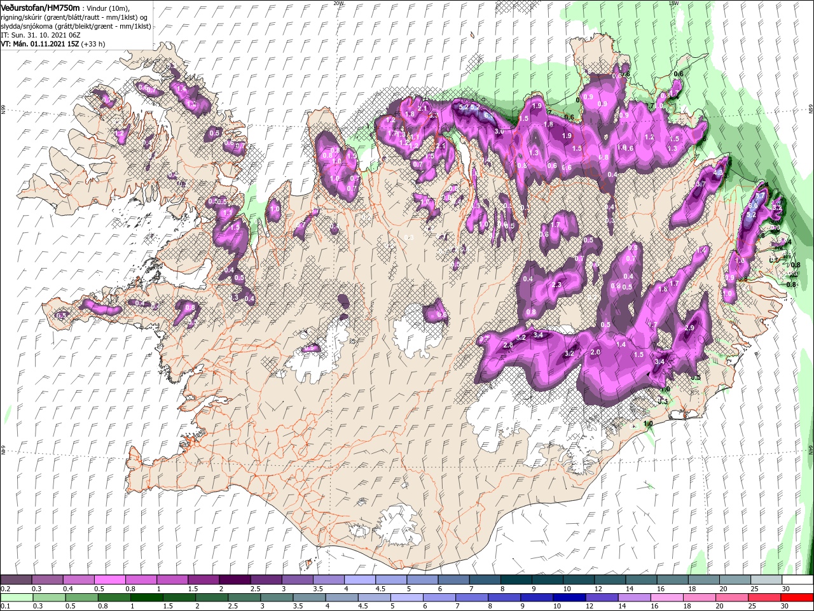Click the 2.8 snowfall value north of Vatnajökull
This screenshot has height=611, width=814.
pyautogui.click(x=507, y=345)
